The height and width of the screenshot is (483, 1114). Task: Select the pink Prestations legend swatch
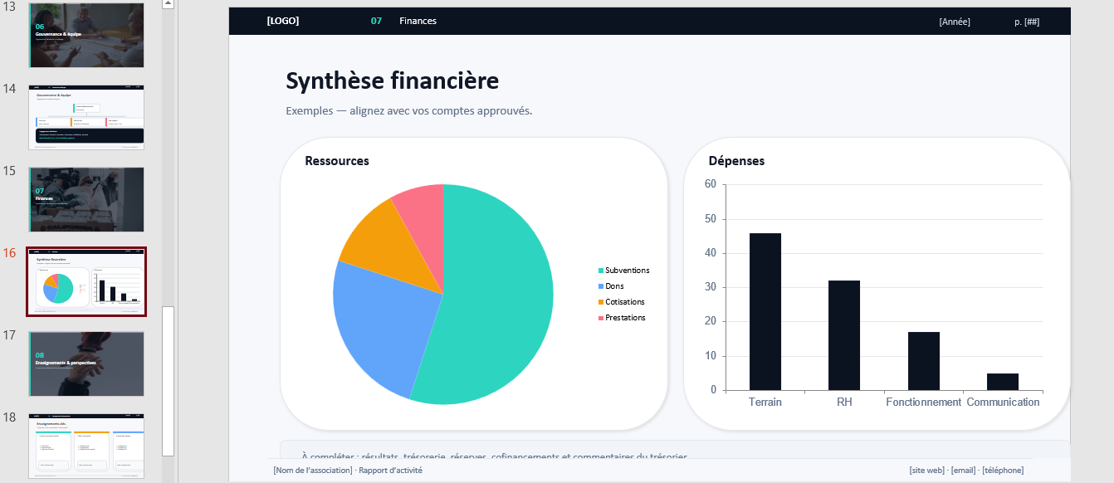pyautogui.click(x=601, y=318)
